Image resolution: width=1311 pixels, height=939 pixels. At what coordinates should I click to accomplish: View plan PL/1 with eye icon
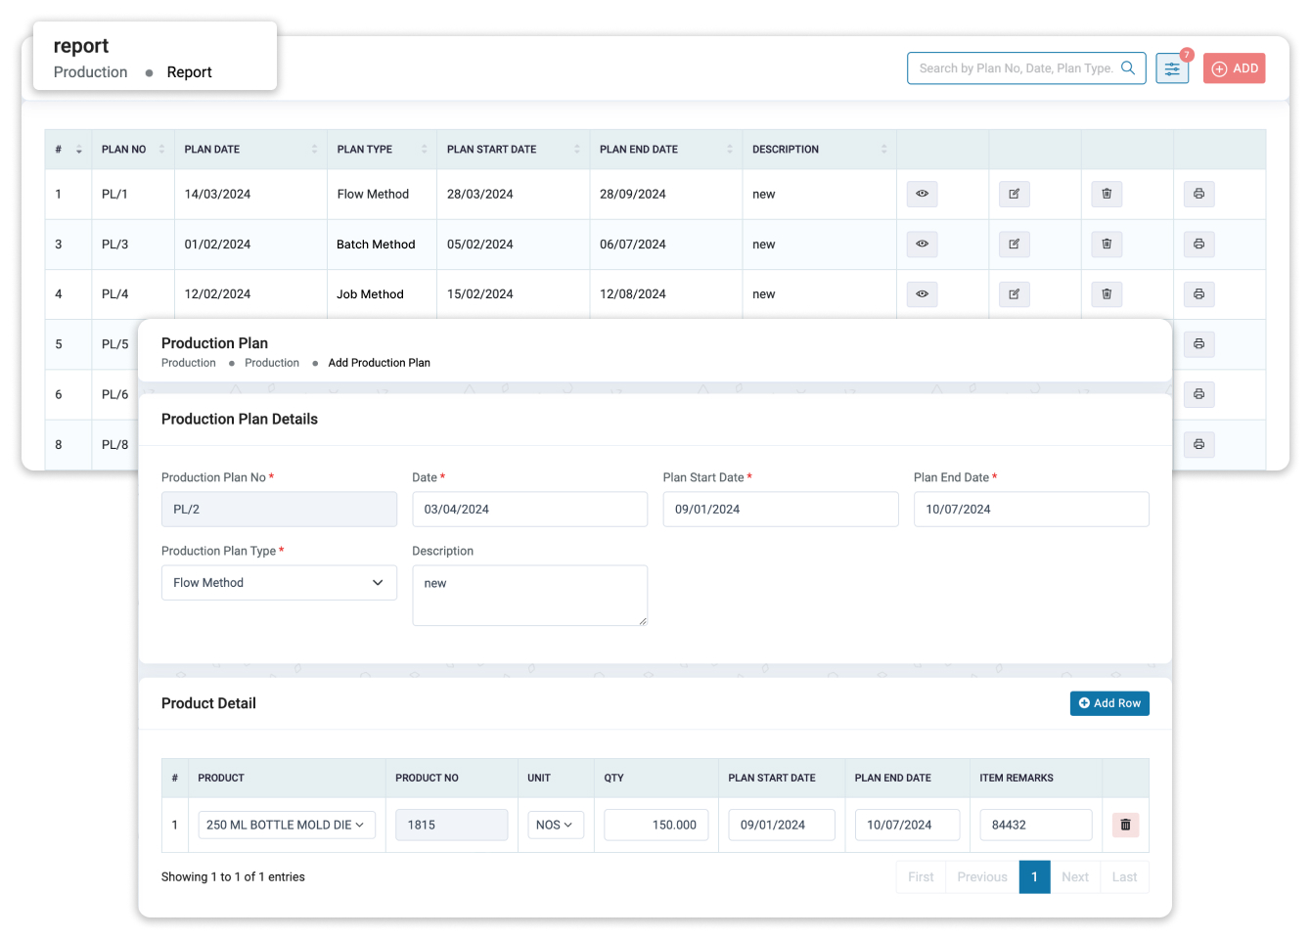pyautogui.click(x=922, y=194)
